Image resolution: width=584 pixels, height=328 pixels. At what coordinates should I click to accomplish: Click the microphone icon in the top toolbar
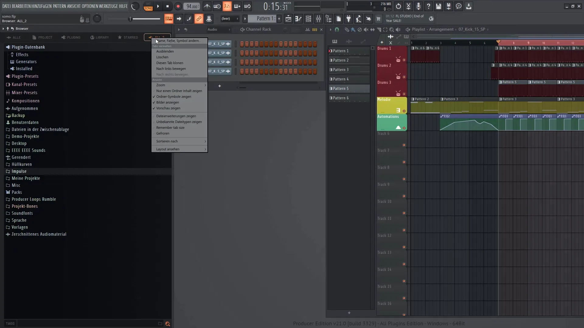click(x=419, y=6)
